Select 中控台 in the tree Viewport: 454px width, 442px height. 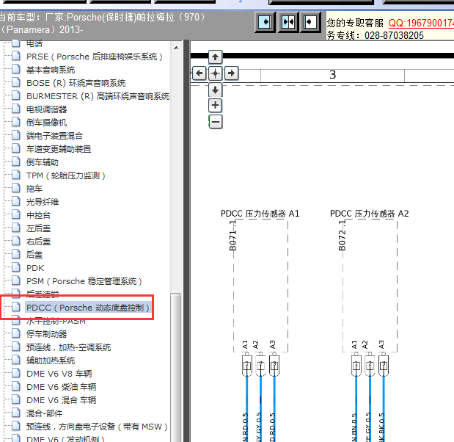tap(39, 215)
